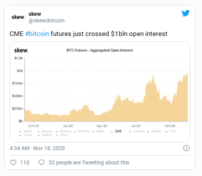Toggle the Bakkt legend series

click(x=26, y=132)
